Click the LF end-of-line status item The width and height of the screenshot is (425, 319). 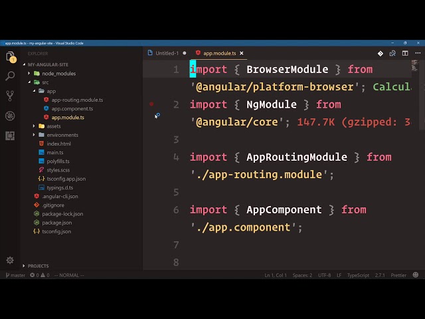[x=339, y=275]
